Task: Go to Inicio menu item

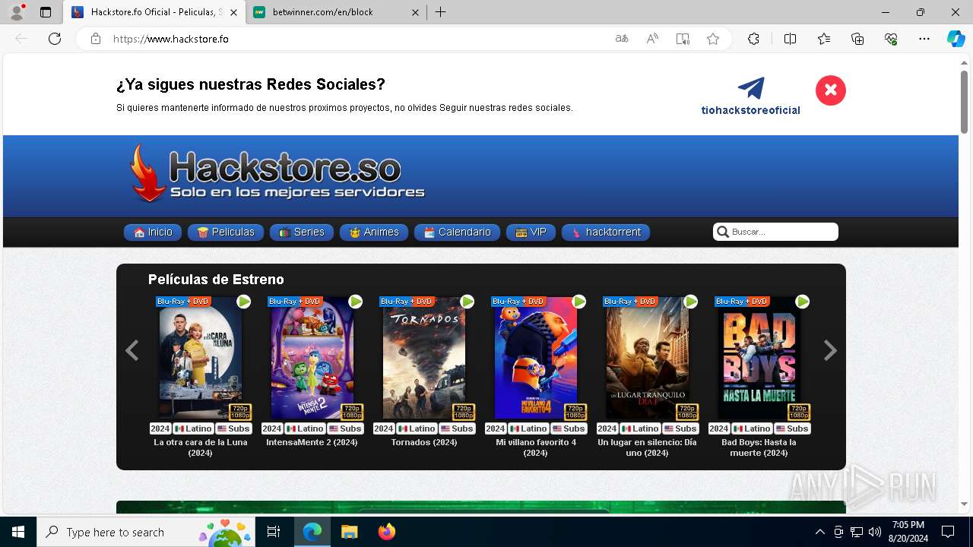Action: point(153,232)
